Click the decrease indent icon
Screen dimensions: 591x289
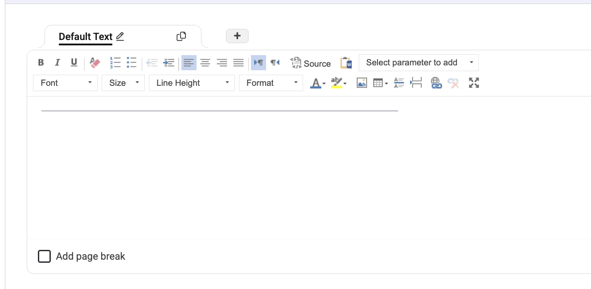152,63
